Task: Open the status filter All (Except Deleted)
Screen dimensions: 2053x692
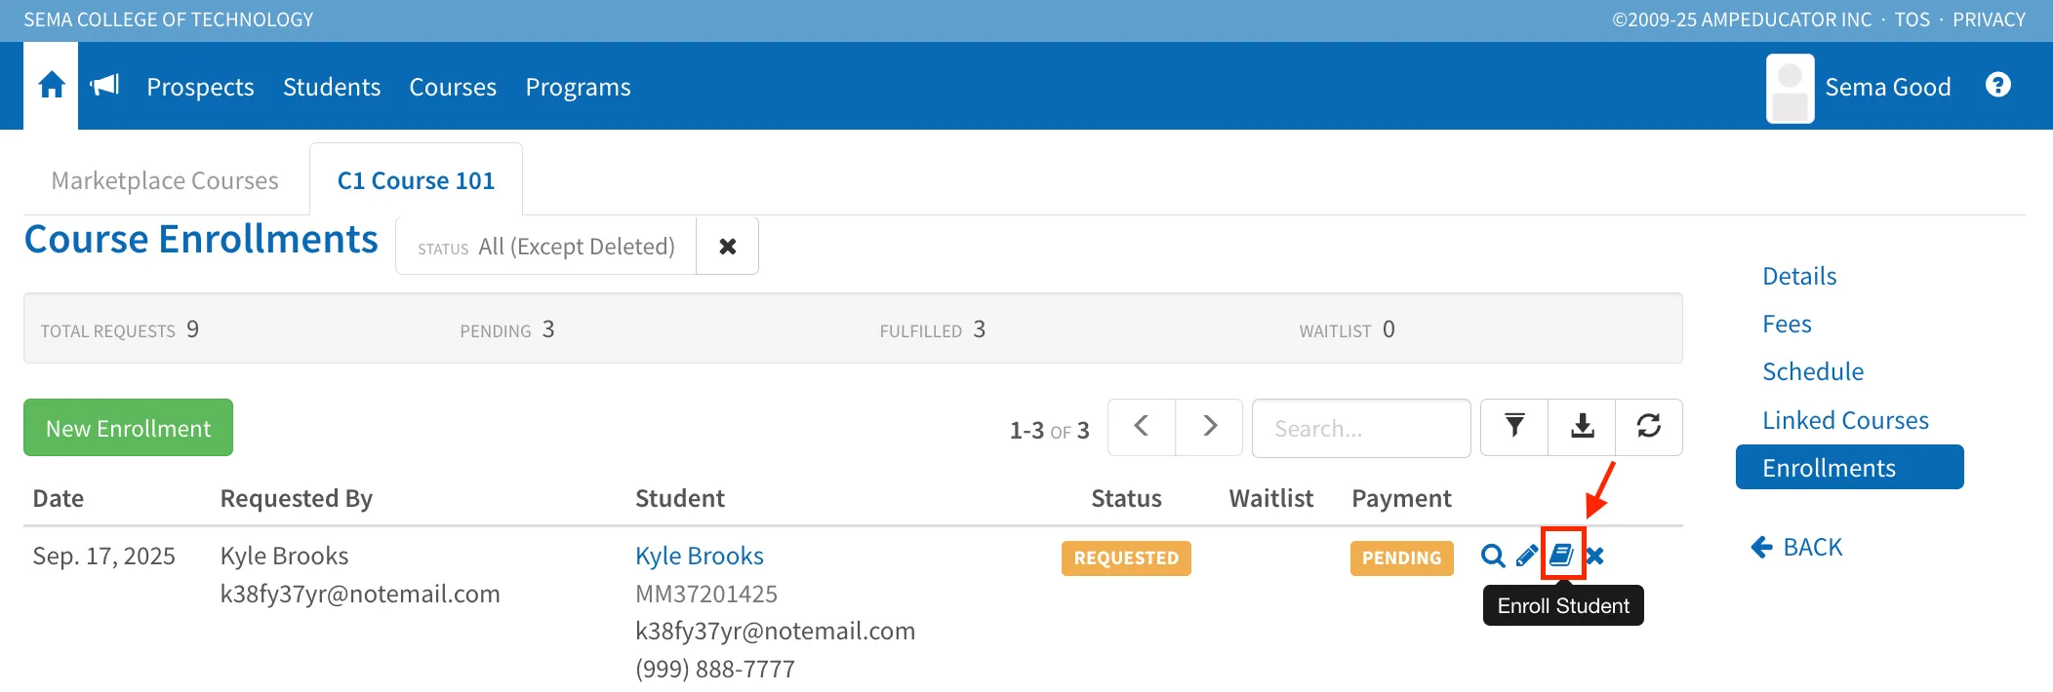Action: pos(546,247)
